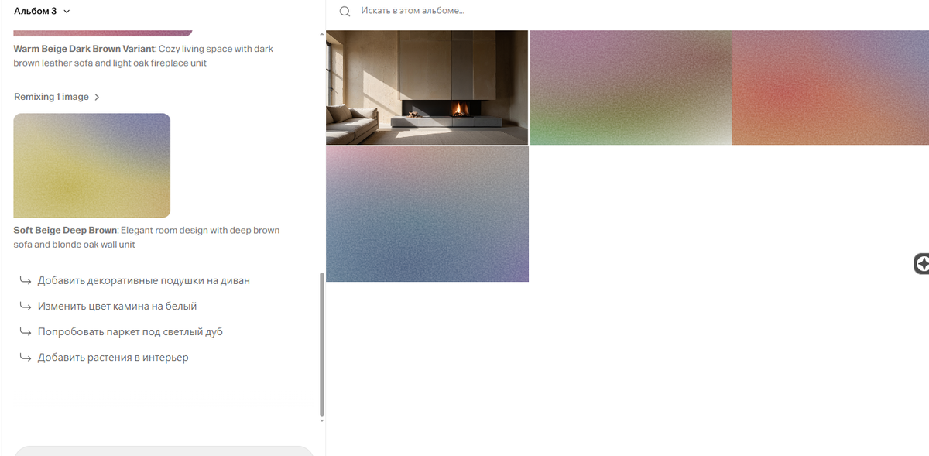Open the Альбом 3 dropdown

42,11
